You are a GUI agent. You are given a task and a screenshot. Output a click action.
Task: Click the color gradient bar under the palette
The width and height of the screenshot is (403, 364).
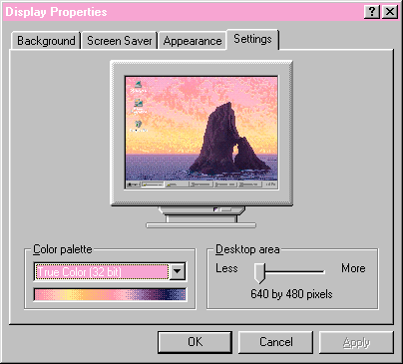(110, 295)
